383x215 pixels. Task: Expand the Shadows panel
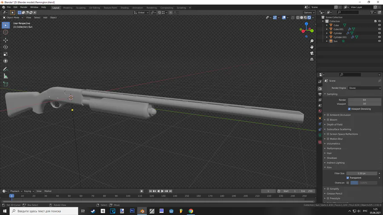(x=332, y=158)
